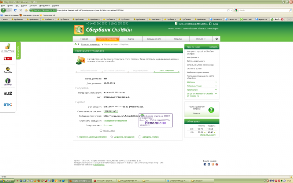This screenshot has width=293, height=183.
Task: Click the home icon in breadcrumb
Action: 75,44
